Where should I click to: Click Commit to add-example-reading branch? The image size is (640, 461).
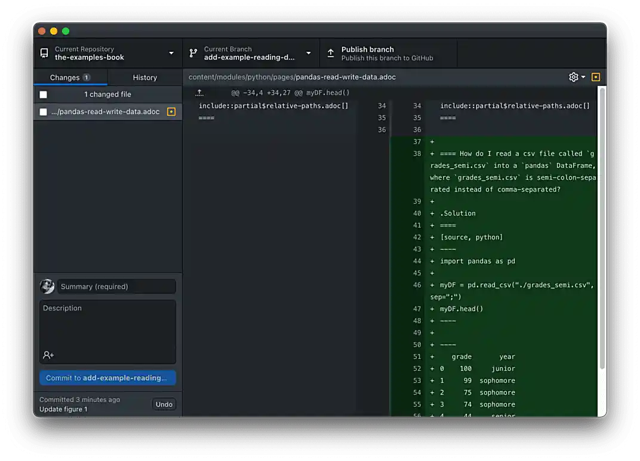tap(107, 377)
